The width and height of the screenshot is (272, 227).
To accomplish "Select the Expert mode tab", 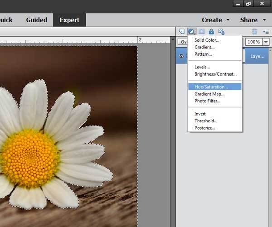I will (x=69, y=20).
